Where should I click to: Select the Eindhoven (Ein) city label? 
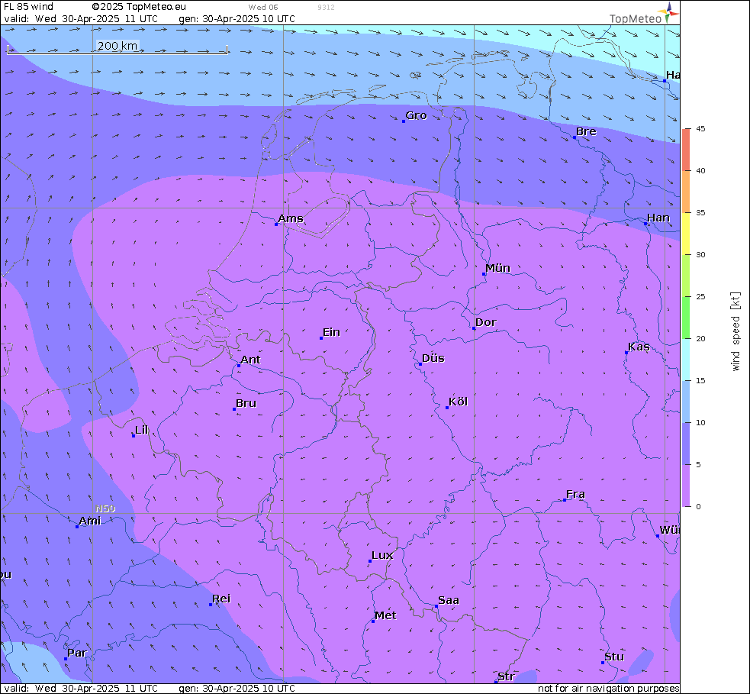pyautogui.click(x=331, y=332)
